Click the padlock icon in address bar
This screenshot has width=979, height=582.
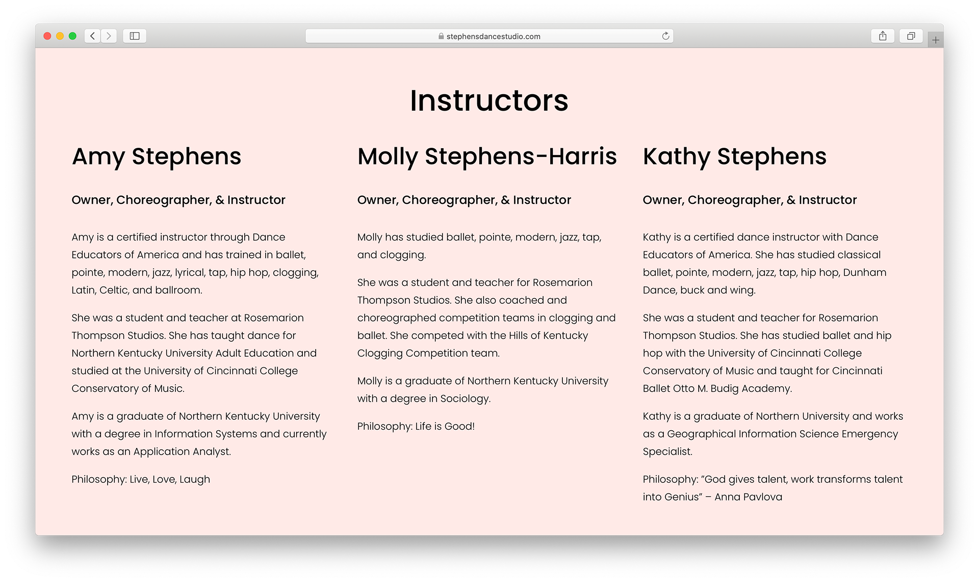(441, 36)
